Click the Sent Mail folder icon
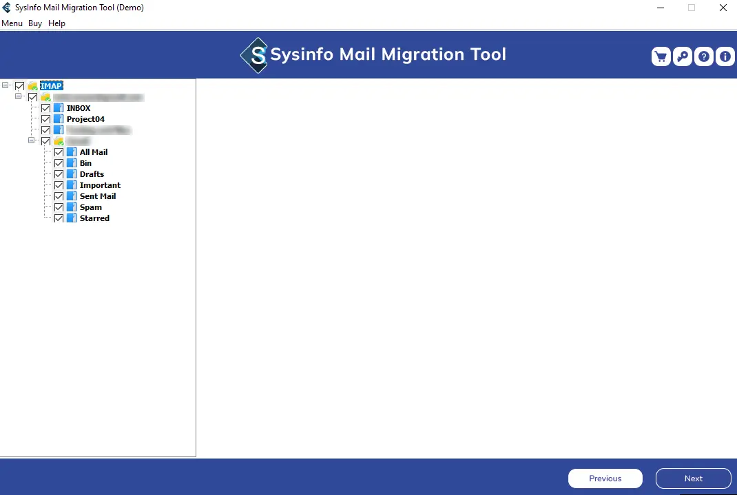Viewport: 737px width, 495px height. coord(72,196)
